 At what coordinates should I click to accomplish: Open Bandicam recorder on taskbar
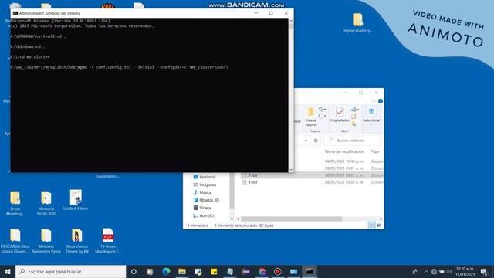pos(278,271)
